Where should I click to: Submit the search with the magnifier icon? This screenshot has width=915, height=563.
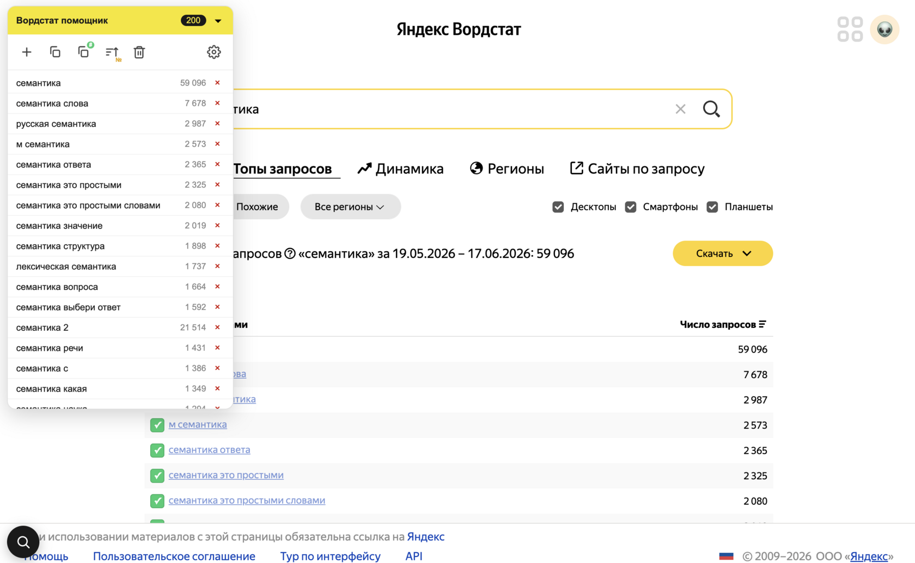pyautogui.click(x=711, y=109)
